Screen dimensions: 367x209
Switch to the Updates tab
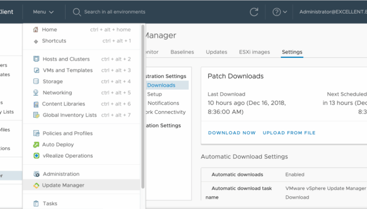click(217, 52)
